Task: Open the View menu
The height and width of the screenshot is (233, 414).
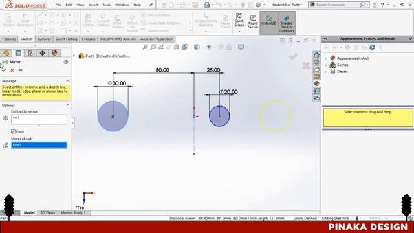Action: coord(80,5)
